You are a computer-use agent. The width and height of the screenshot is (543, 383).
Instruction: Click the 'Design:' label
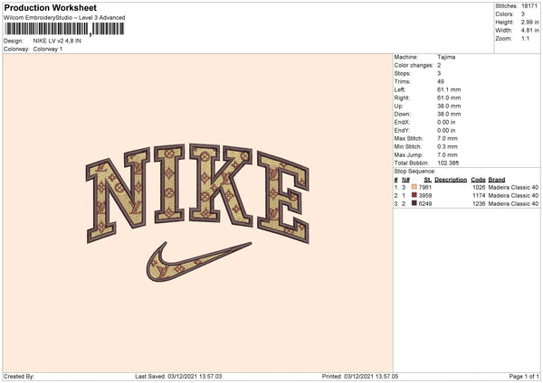(14, 41)
